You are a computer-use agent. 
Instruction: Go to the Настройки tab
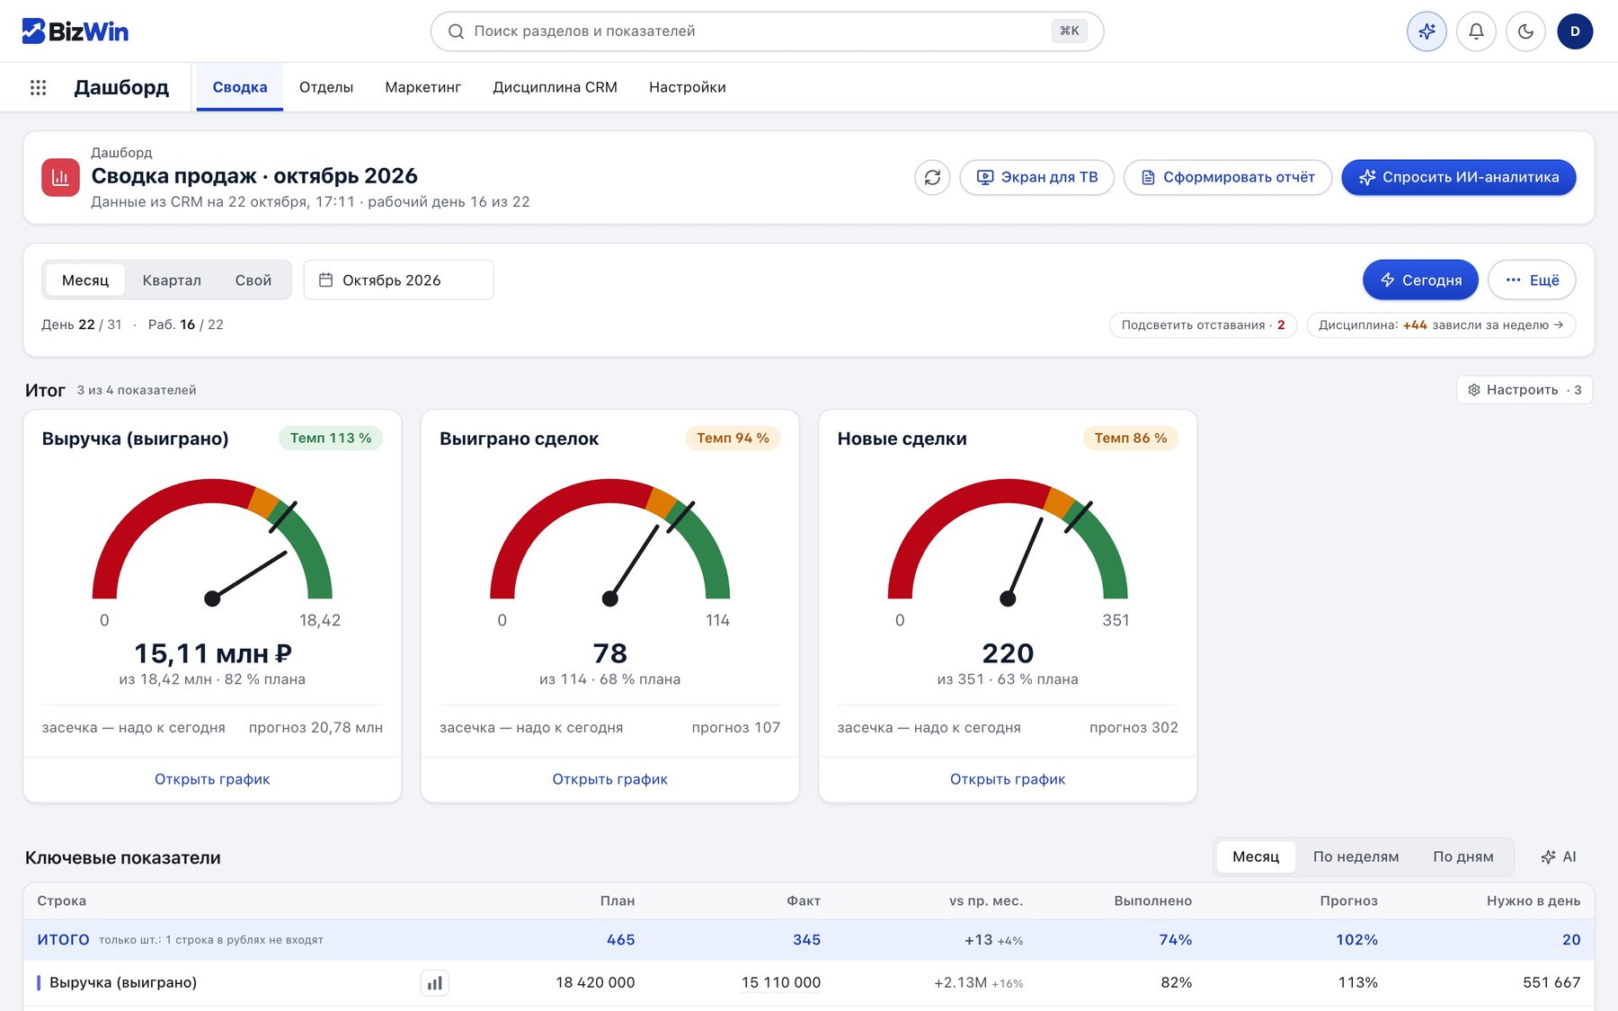click(687, 87)
